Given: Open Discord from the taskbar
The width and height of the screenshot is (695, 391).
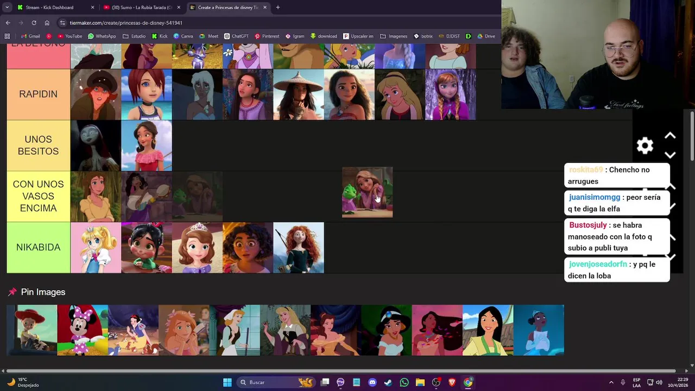Looking at the screenshot, I should tap(372, 382).
